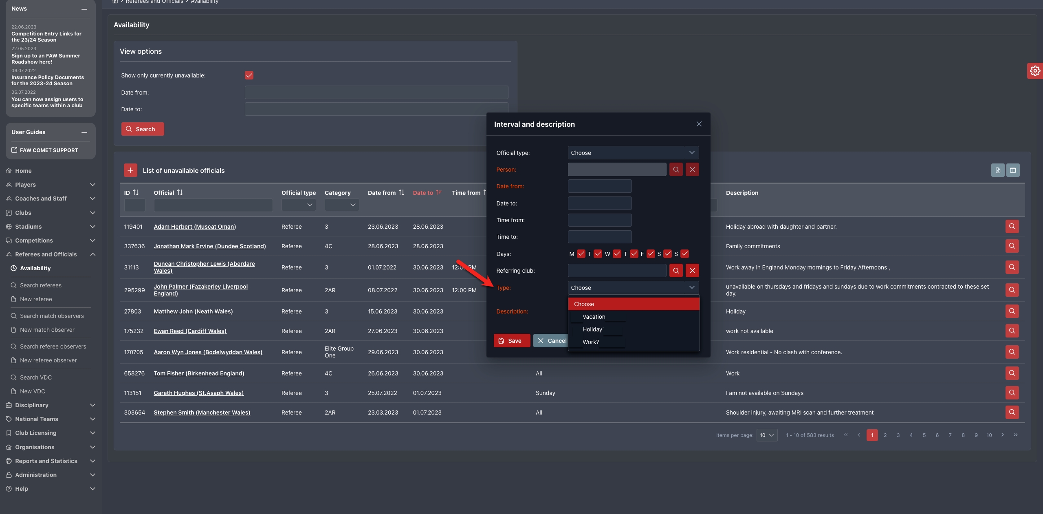This screenshot has width=1043, height=514.
Task: Toggle Friday checkbox in Days row
Action: click(x=651, y=254)
